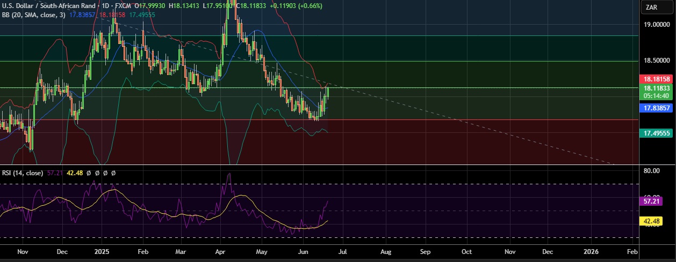Image resolution: width=676 pixels, height=262 pixels.
Task: Click the purple RSI value 57.21 in legend
Action: click(x=55, y=173)
